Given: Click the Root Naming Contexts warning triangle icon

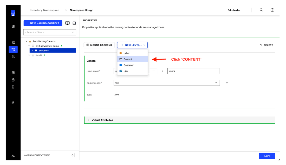Looking at the screenshot, I should 30,41.
